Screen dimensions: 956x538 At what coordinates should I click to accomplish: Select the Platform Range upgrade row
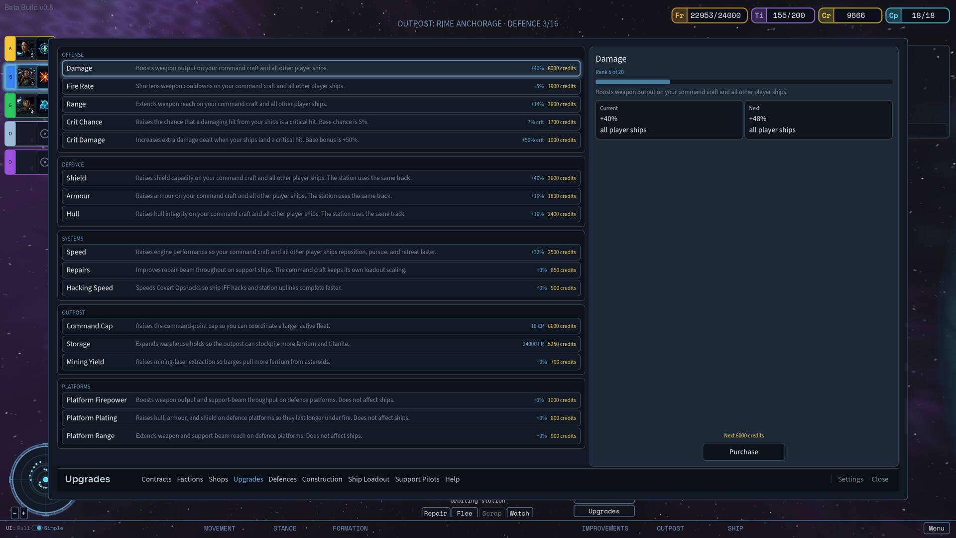(x=321, y=436)
